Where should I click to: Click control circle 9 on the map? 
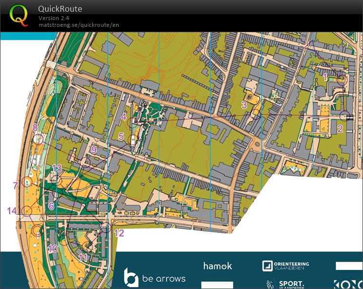click(86, 162)
